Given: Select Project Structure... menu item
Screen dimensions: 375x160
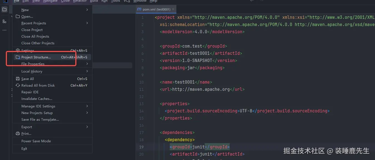Looking at the screenshot, I should [52, 57].
